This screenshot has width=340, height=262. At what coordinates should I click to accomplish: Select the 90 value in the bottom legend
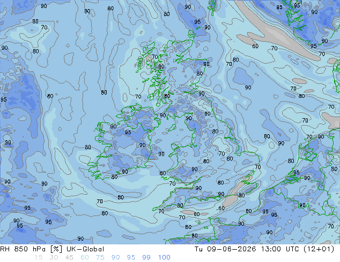coord(115,258)
